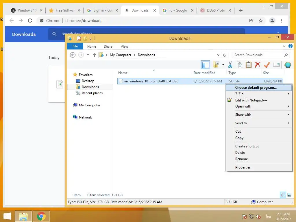Click the Rename card icon in Explorer toolbar
The image size is (296, 222).
click(276, 65)
